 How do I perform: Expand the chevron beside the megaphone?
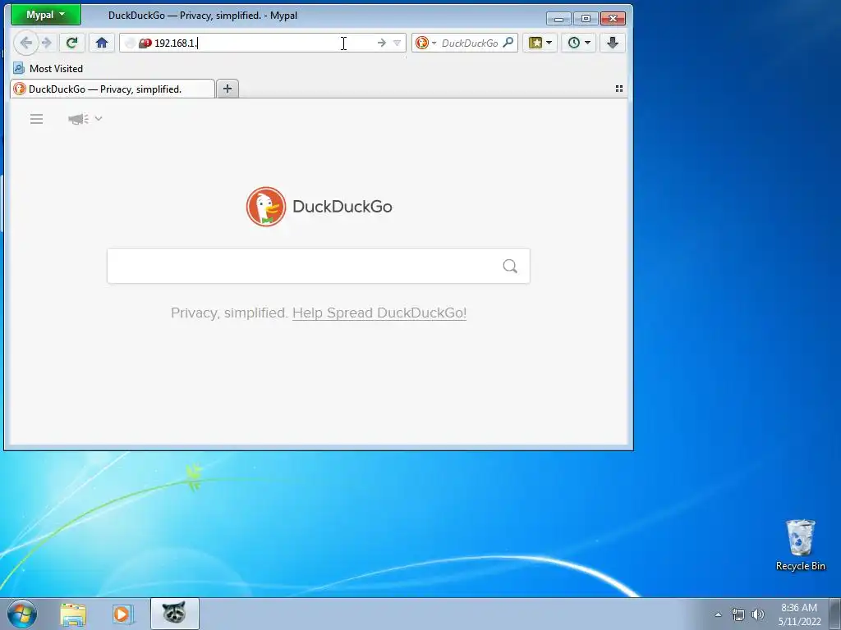(99, 118)
